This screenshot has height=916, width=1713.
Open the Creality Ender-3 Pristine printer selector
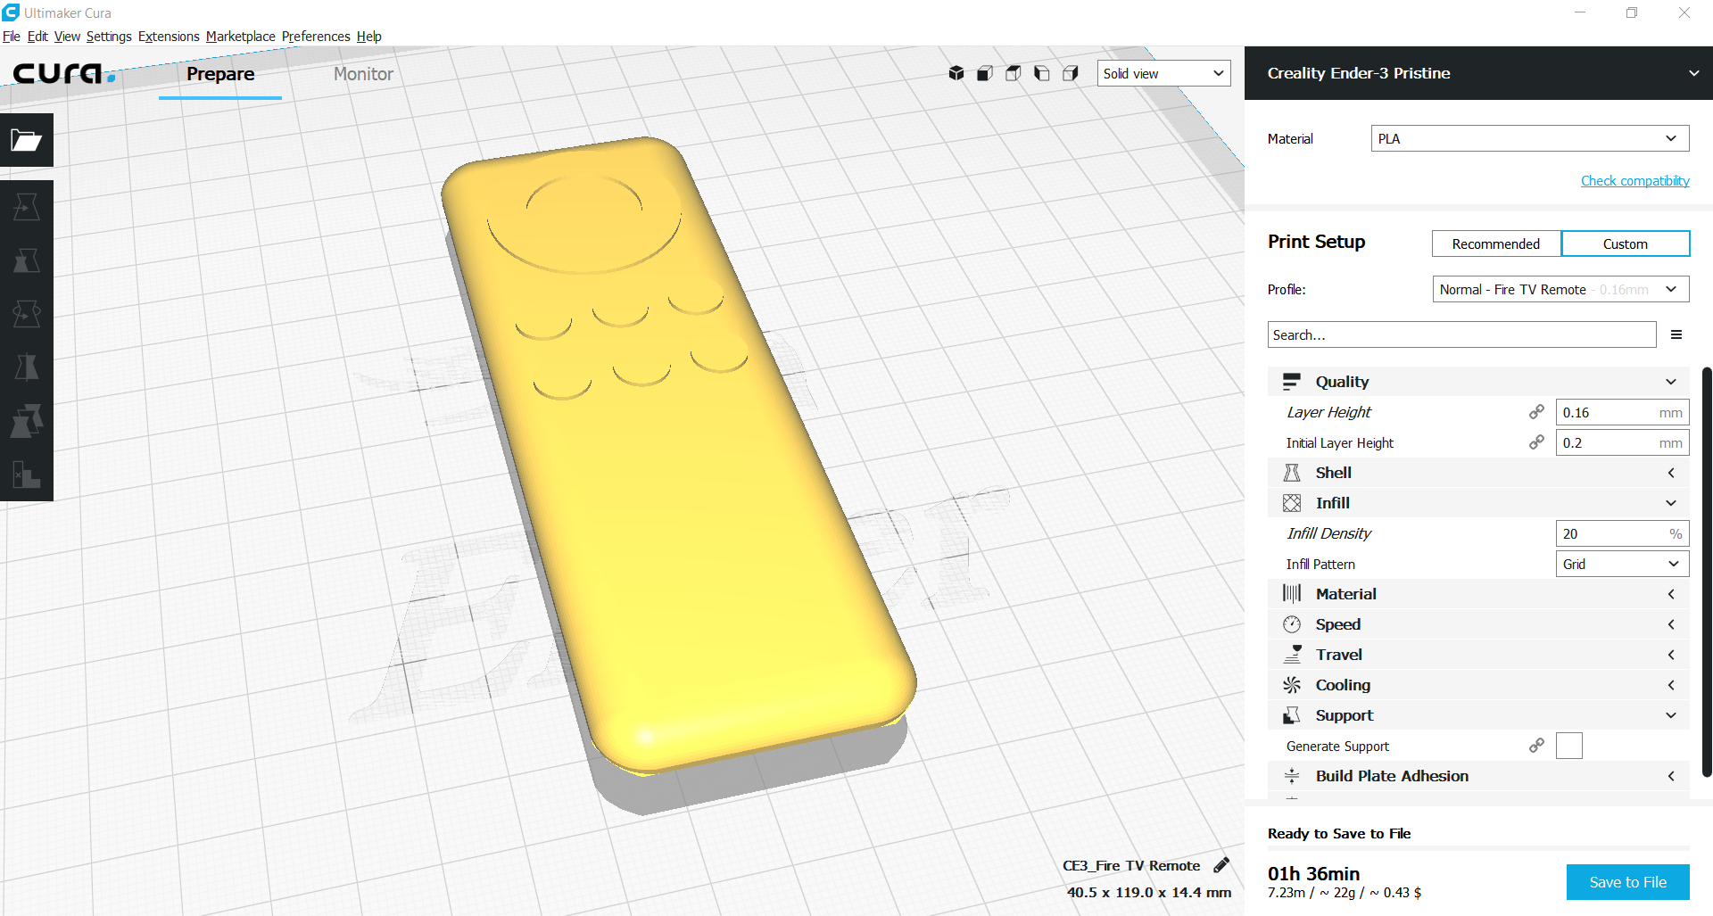coord(1478,73)
